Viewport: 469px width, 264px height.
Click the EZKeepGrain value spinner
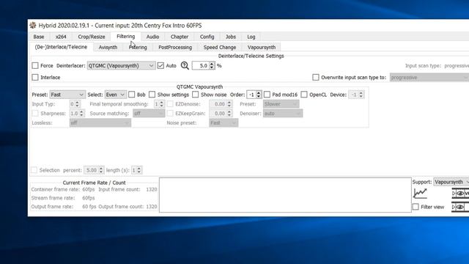pos(221,114)
